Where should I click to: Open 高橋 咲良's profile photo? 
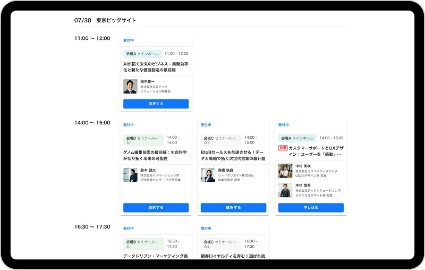208,175
